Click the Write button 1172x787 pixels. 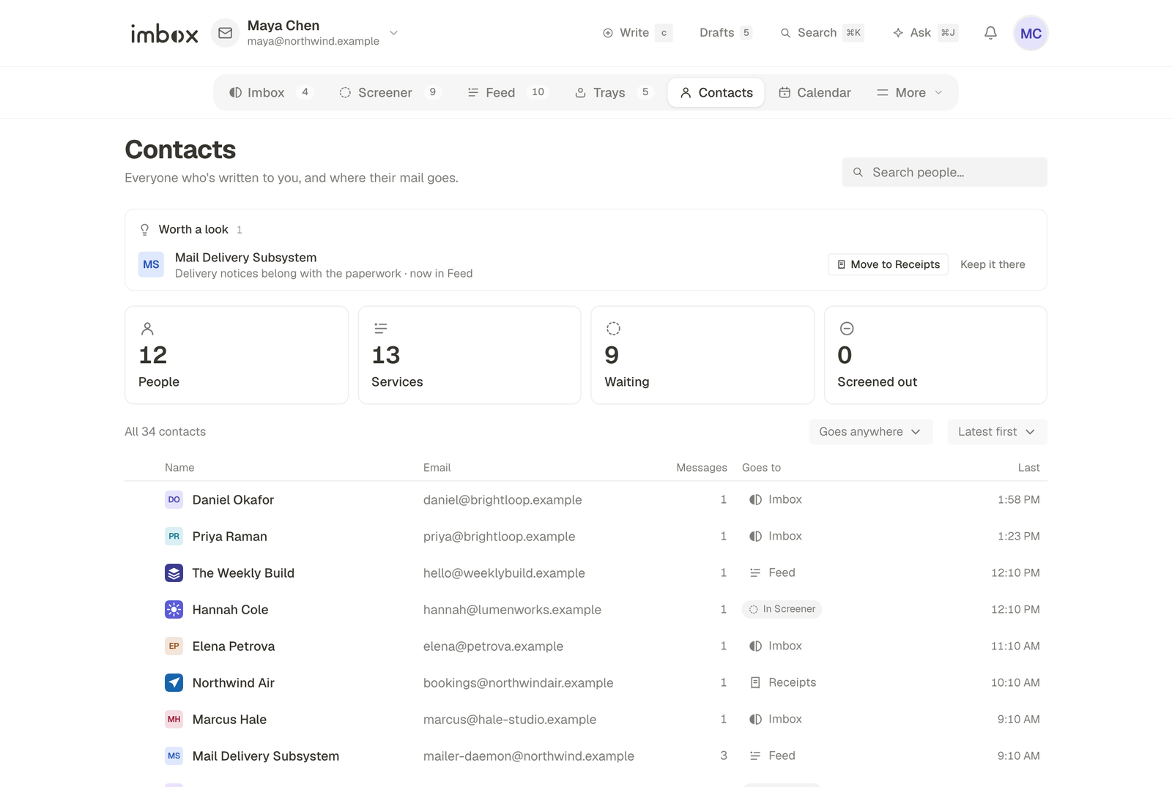[637, 33]
